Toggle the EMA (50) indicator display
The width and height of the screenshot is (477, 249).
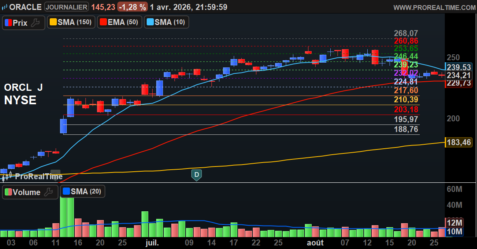(x=119, y=22)
